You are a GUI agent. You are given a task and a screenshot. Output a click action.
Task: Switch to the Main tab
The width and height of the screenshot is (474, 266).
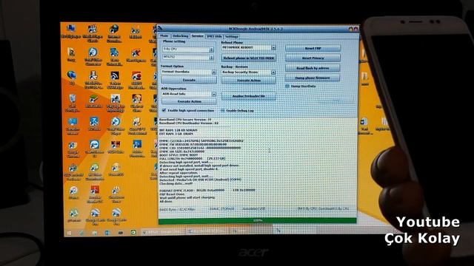click(164, 36)
